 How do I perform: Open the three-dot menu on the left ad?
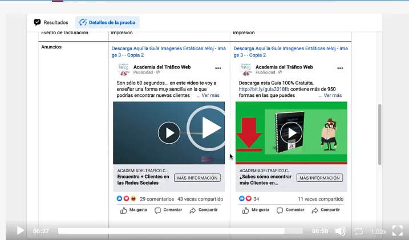(x=218, y=68)
